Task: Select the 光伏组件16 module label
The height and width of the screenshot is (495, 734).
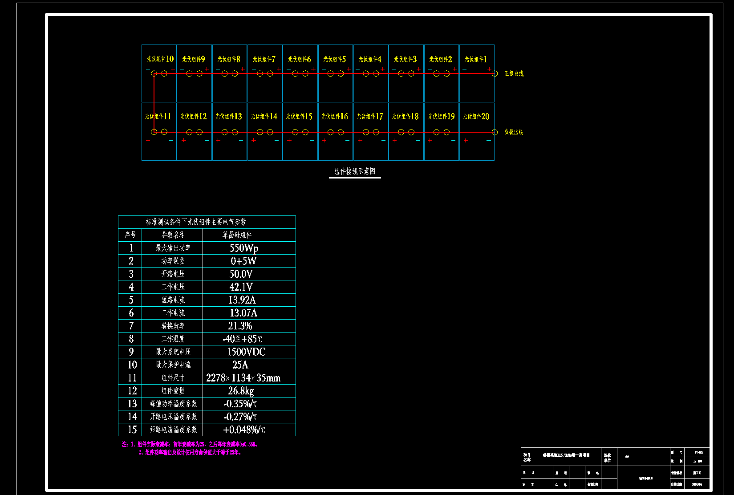Action: tap(334, 116)
